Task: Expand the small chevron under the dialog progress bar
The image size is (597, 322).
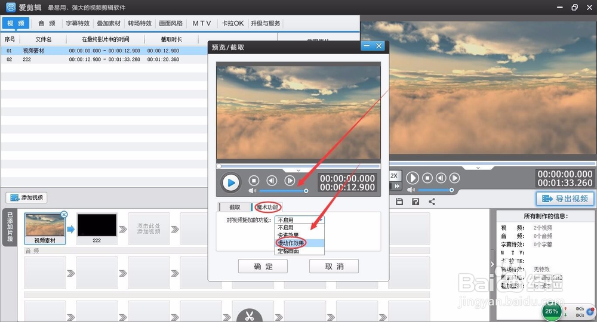Action: pos(298,171)
